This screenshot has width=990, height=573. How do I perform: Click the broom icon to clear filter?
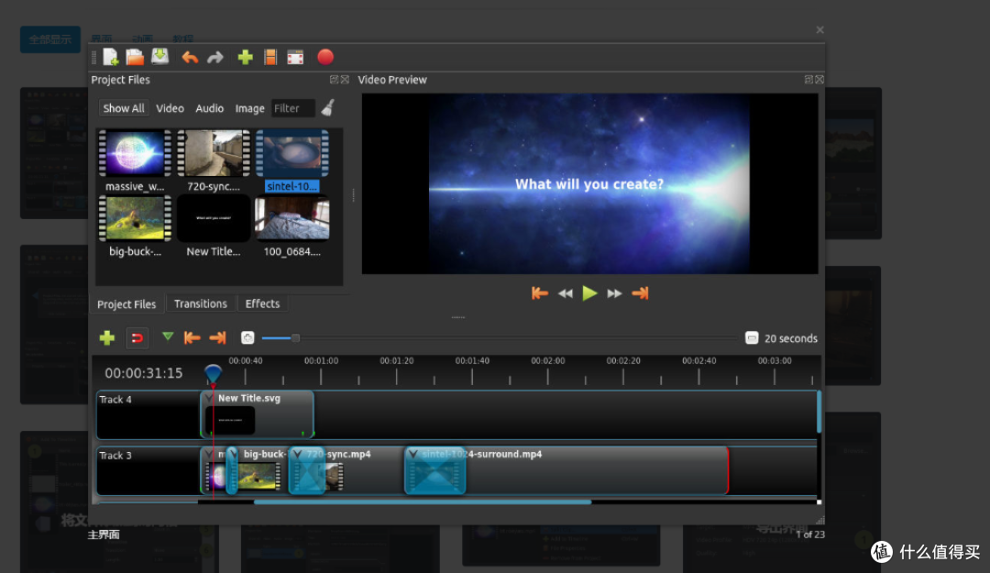click(327, 108)
